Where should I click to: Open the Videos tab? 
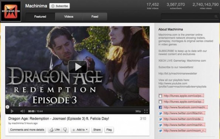[x=69, y=17]
